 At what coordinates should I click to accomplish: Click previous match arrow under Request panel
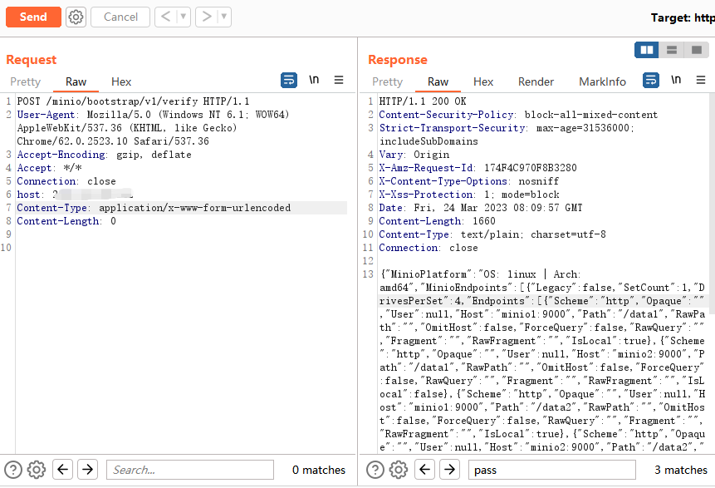(x=62, y=469)
